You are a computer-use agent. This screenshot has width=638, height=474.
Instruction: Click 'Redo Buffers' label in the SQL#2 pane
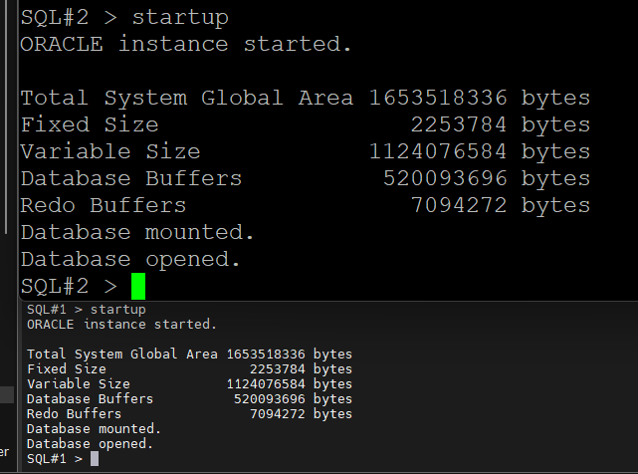pos(104,205)
